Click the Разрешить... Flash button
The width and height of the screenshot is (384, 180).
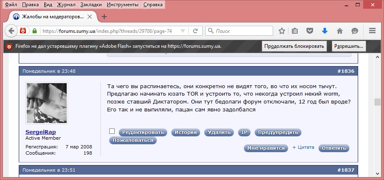[x=349, y=46]
